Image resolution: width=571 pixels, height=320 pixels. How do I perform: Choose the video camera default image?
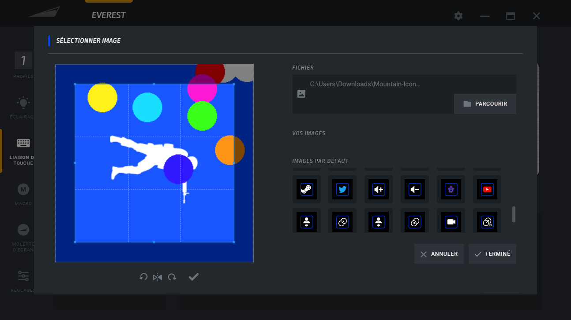tap(451, 222)
